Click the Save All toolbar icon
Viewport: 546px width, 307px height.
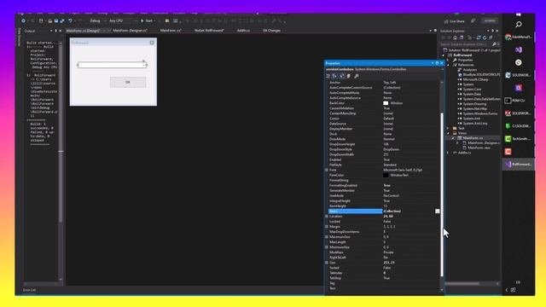click(x=62, y=20)
